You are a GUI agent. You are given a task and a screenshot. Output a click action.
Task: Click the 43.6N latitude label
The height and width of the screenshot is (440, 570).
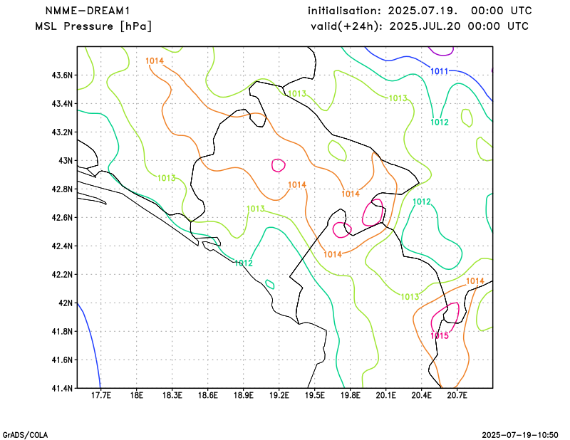click(63, 75)
